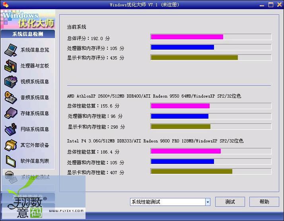Choose 网络系统信息 label in sidebar

click(x=35, y=129)
